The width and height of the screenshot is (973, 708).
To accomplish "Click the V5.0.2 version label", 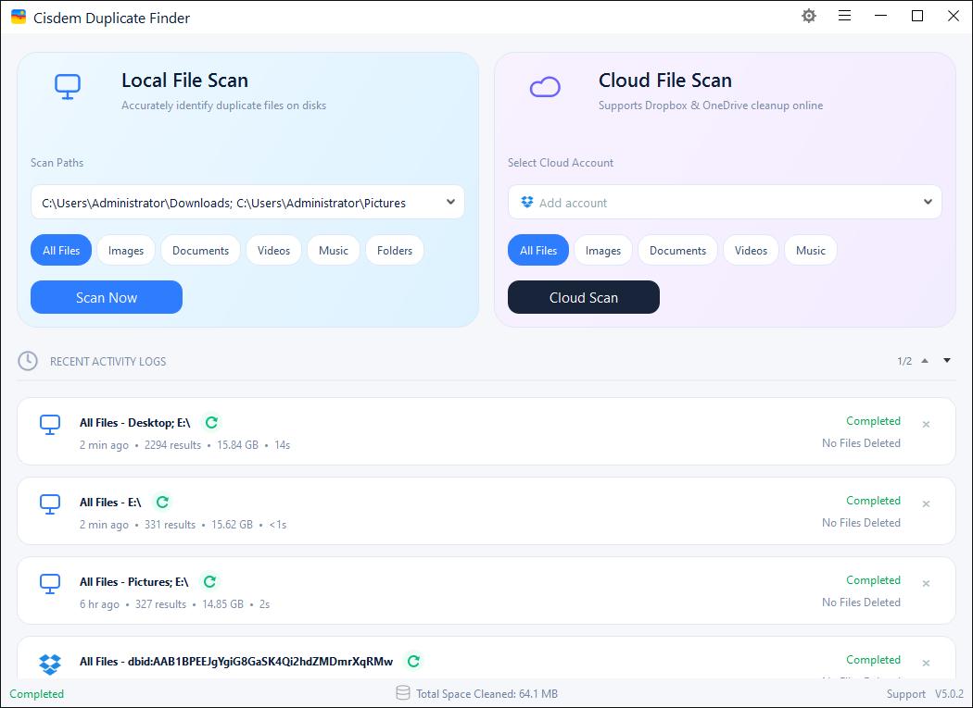I will (950, 694).
